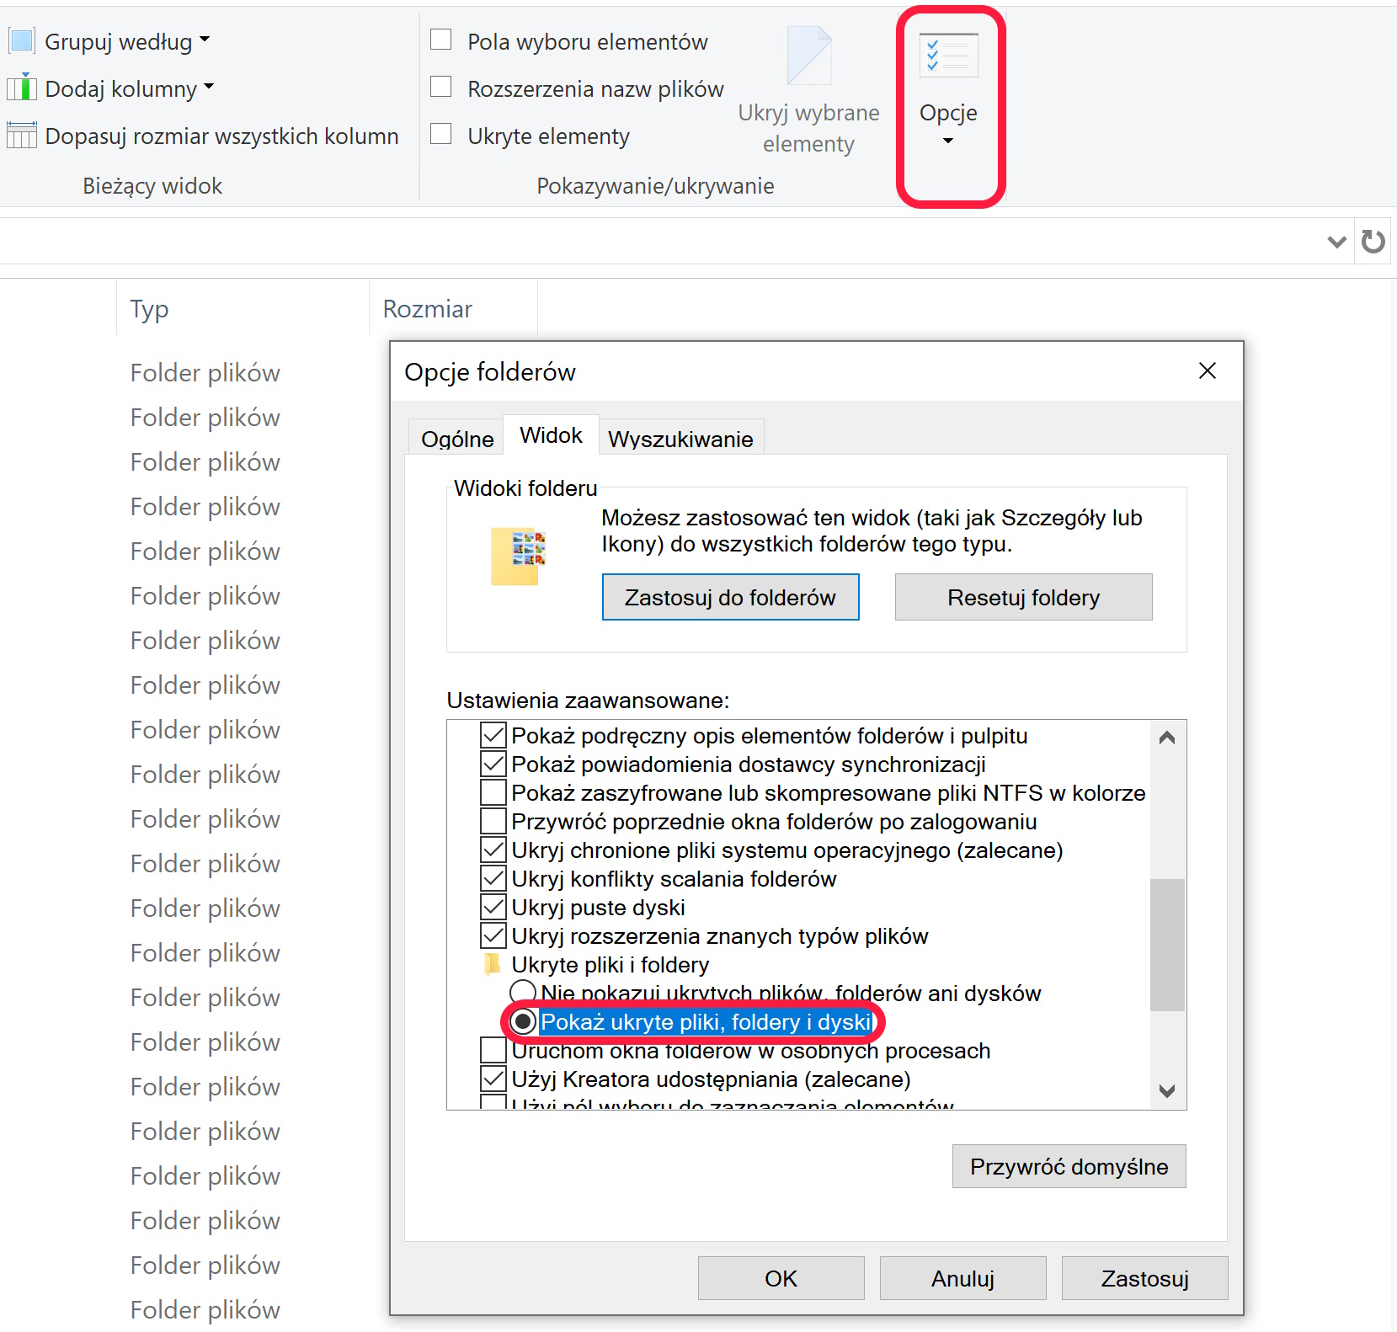Click the folder views thumbnail icon in dialog
The image size is (1397, 1332).
click(x=518, y=557)
